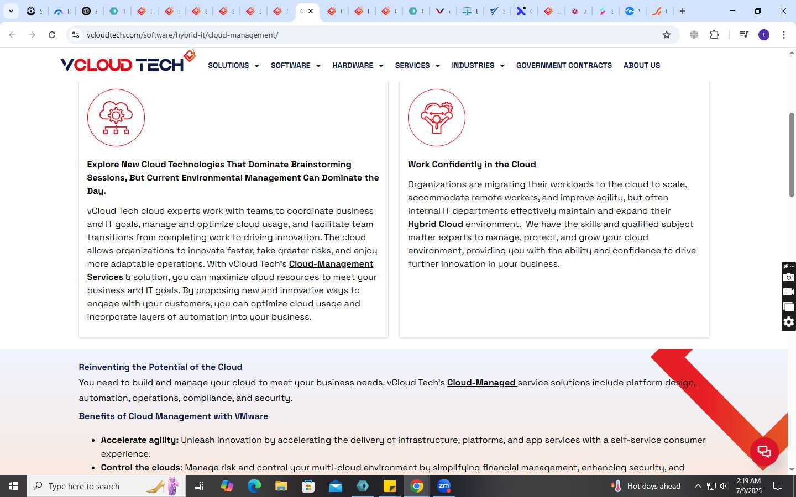Open the Chrome extensions puzzle icon

click(714, 35)
